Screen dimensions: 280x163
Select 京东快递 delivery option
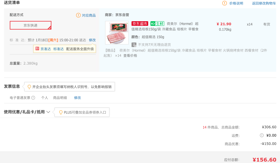30,25
